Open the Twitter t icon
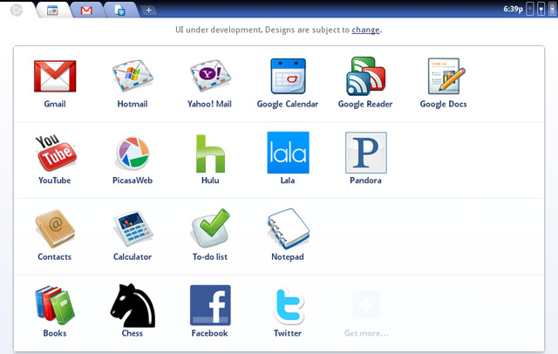Viewport: 558px width, 354px height. point(288,305)
